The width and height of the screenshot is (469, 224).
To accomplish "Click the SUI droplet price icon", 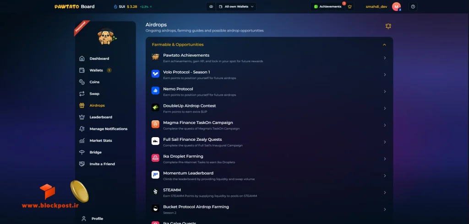I will [116, 6].
